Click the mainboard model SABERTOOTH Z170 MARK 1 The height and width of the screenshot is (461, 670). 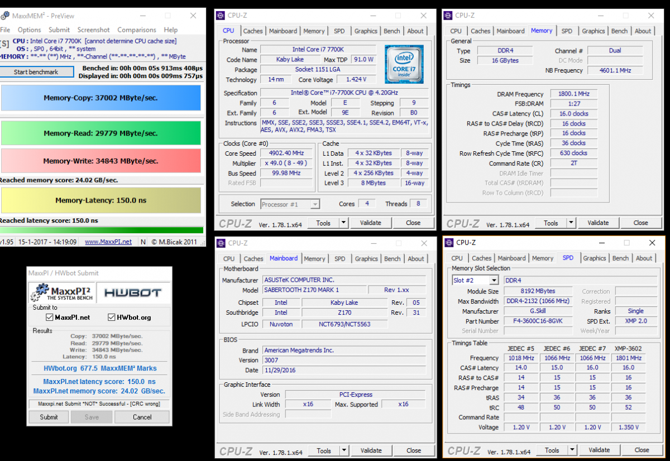click(314, 290)
